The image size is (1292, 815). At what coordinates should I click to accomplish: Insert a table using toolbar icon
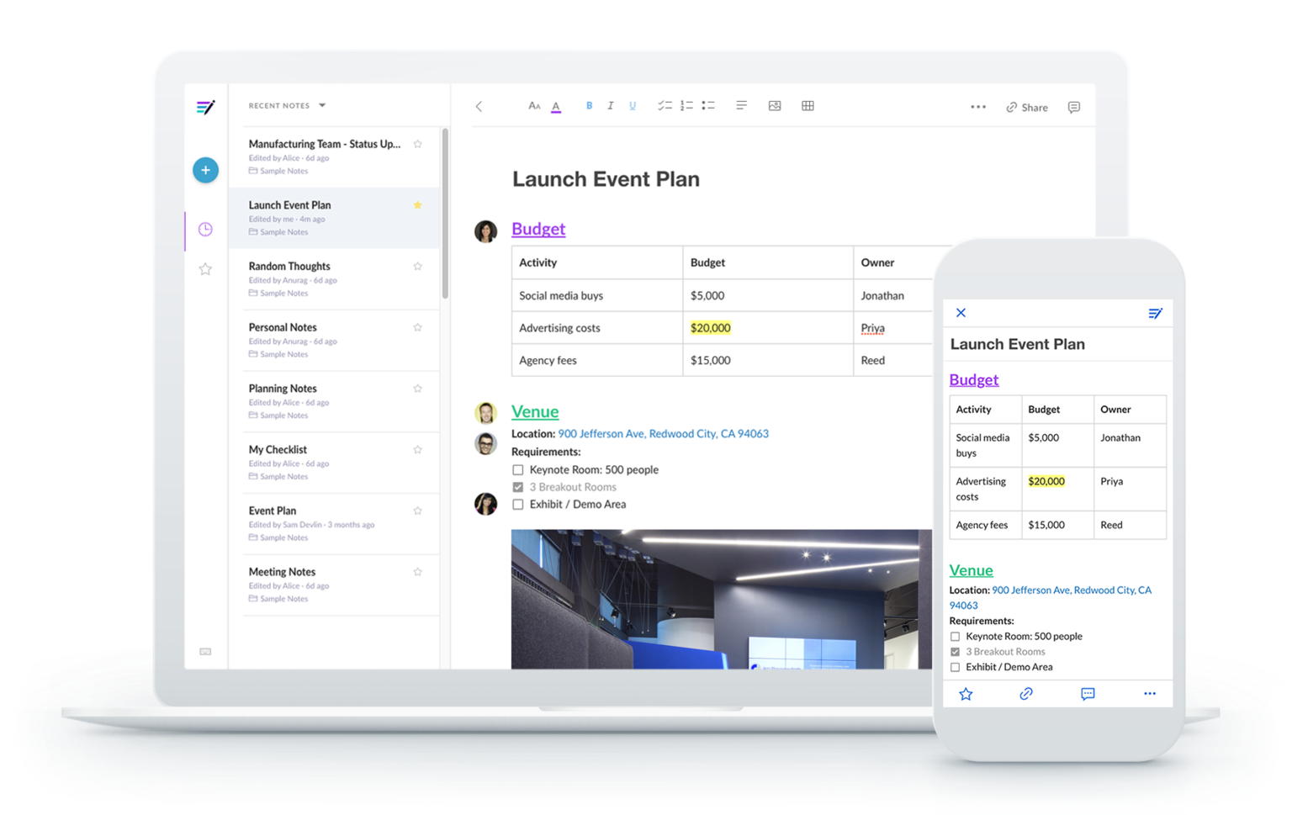tap(807, 106)
